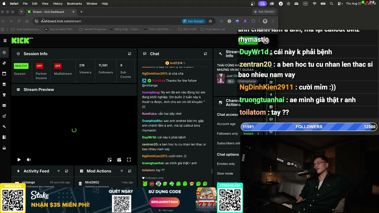The height and width of the screenshot is (213, 379).
Task: Open Mod Actions filter options
Action: coord(122,171)
